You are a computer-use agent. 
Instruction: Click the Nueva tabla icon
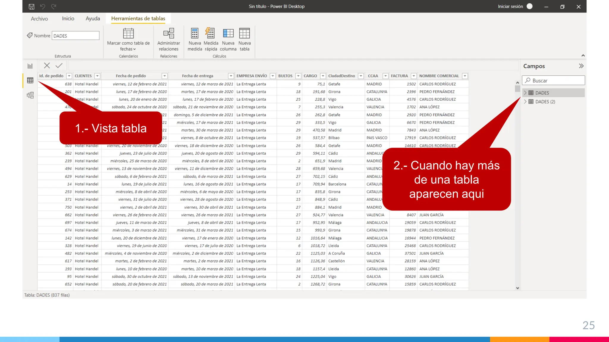point(244,34)
